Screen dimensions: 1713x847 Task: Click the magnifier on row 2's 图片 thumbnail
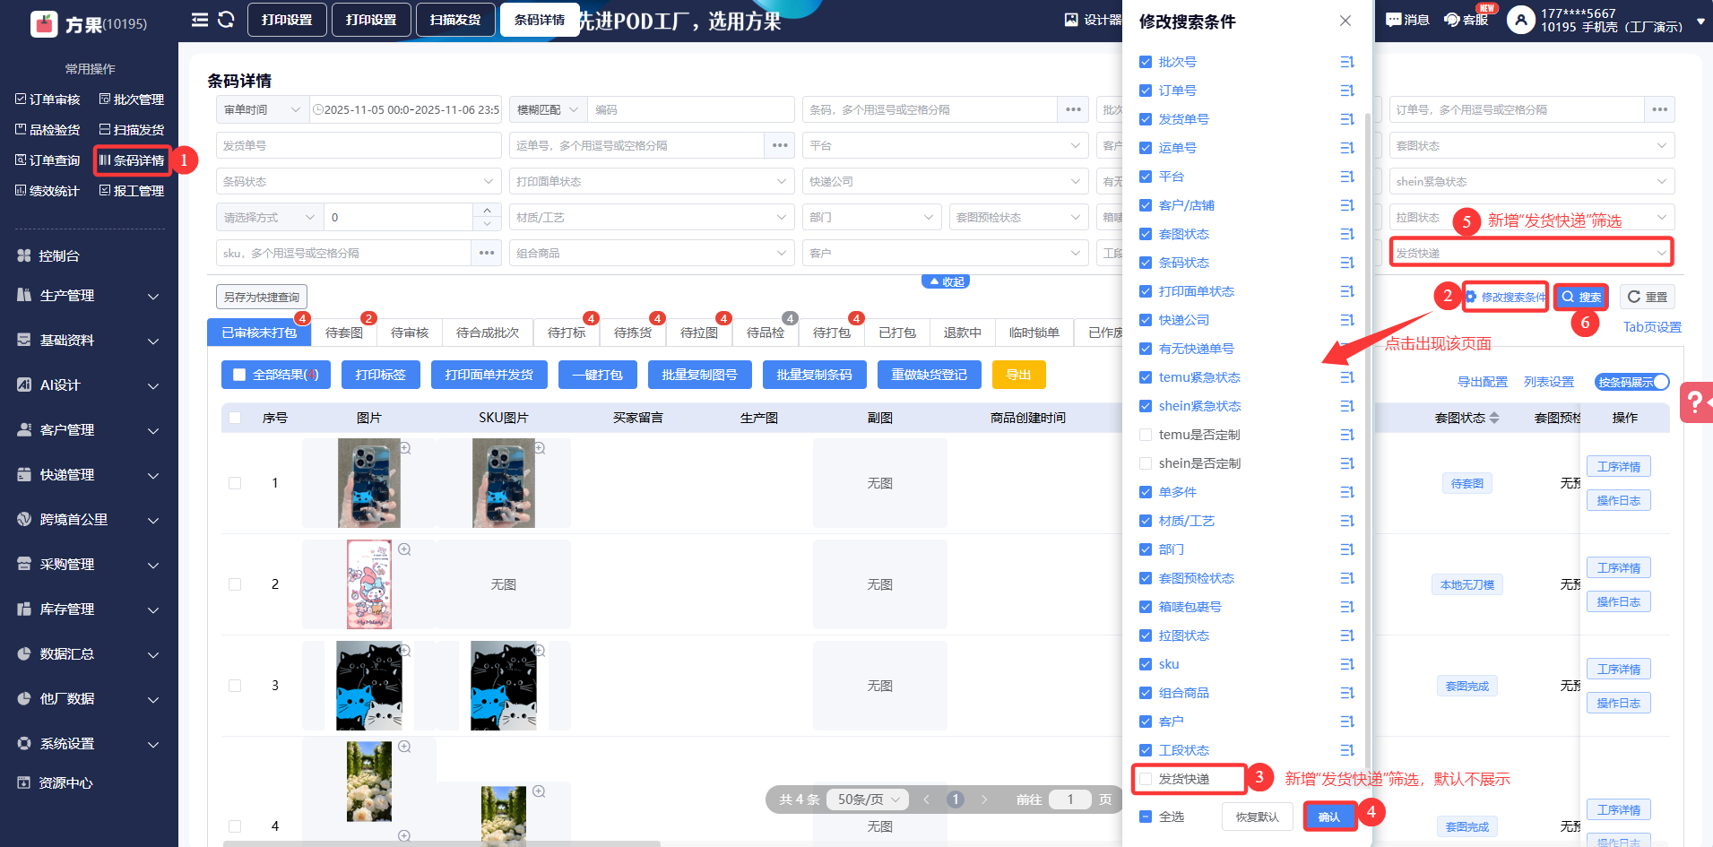click(x=404, y=549)
